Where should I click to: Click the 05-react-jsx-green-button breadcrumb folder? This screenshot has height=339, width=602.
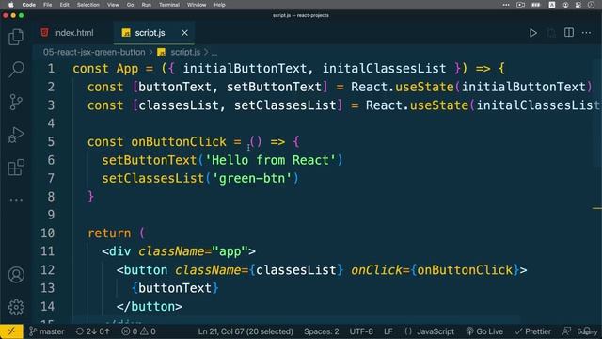pyautogui.click(x=94, y=52)
